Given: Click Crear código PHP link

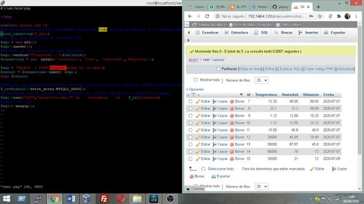Looking at the screenshot, I should pos(320,69).
